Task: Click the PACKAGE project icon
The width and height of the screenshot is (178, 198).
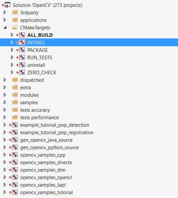Action: pyautogui.click(x=22, y=50)
